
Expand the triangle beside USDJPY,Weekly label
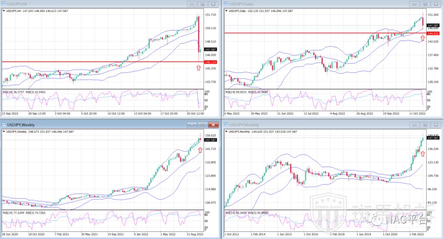coord(4,131)
